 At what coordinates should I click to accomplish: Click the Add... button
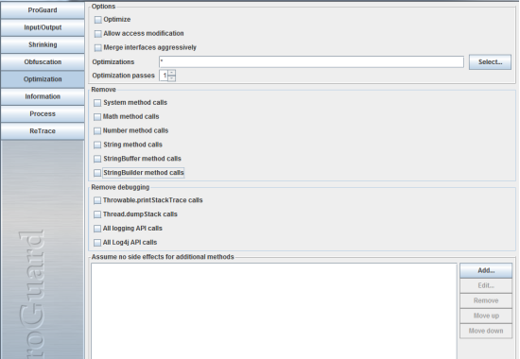[x=486, y=270]
